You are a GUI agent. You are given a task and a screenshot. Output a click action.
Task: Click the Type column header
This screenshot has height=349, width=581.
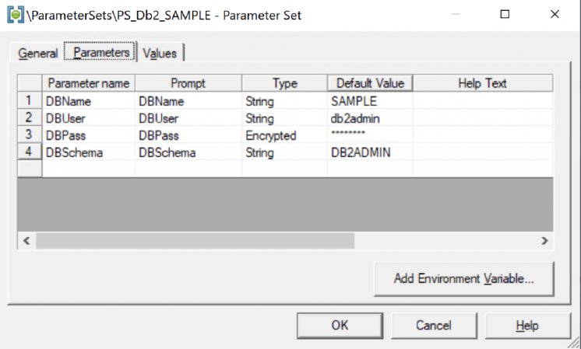pyautogui.click(x=284, y=83)
